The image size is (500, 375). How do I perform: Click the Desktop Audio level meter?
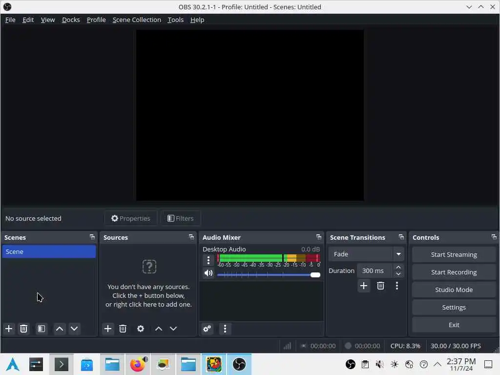269,258
